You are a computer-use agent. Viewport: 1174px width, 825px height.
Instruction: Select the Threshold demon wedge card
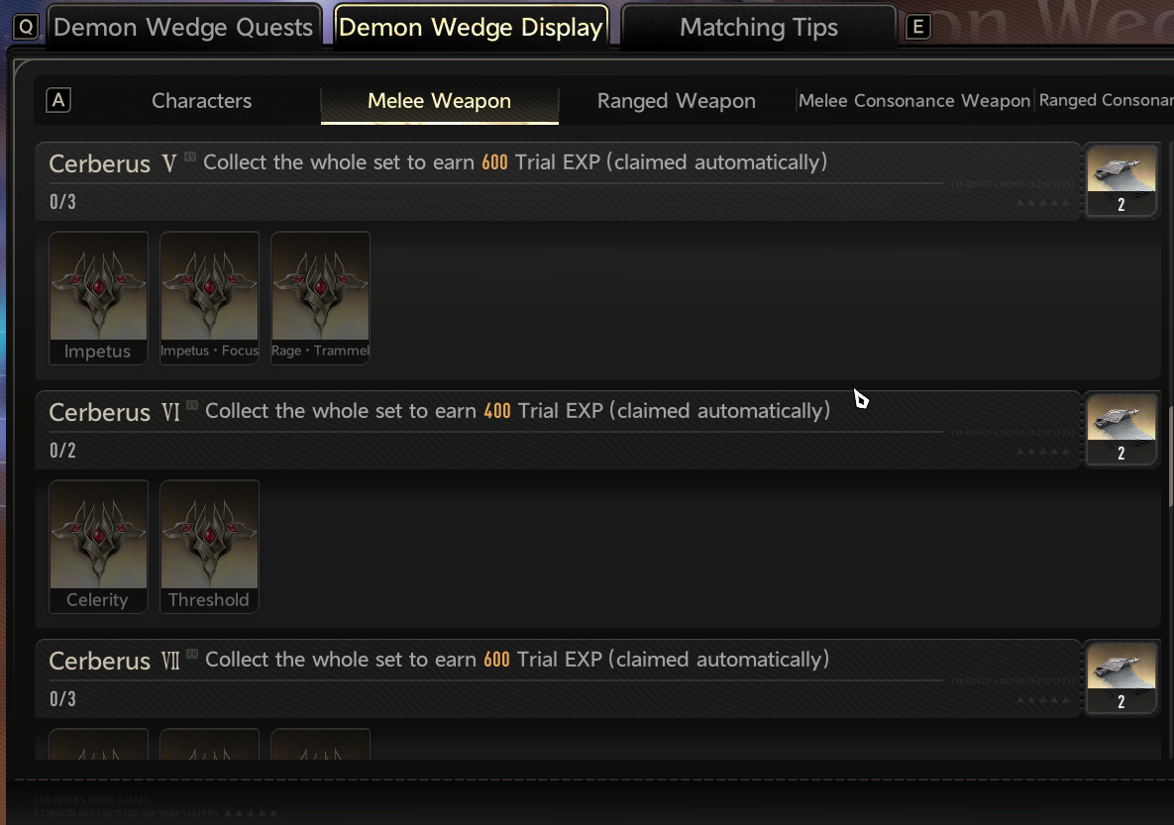[x=209, y=546]
